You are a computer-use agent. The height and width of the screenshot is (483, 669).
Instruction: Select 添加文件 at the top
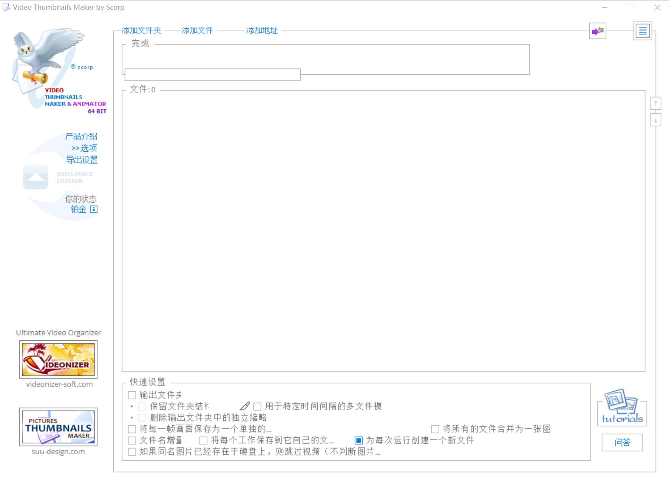(197, 31)
